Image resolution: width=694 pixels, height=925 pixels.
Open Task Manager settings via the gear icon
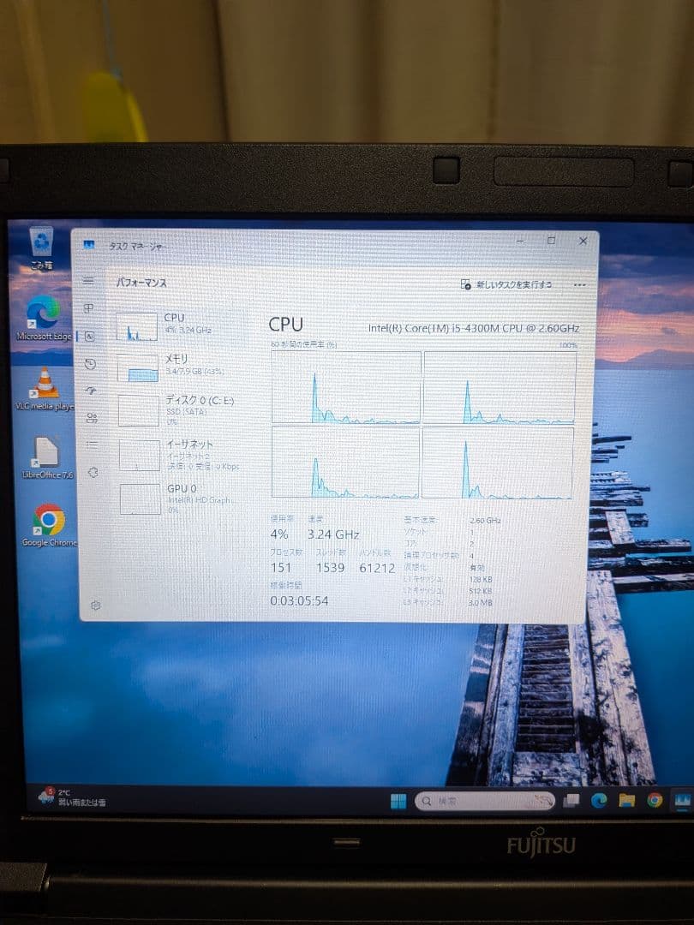tap(96, 604)
